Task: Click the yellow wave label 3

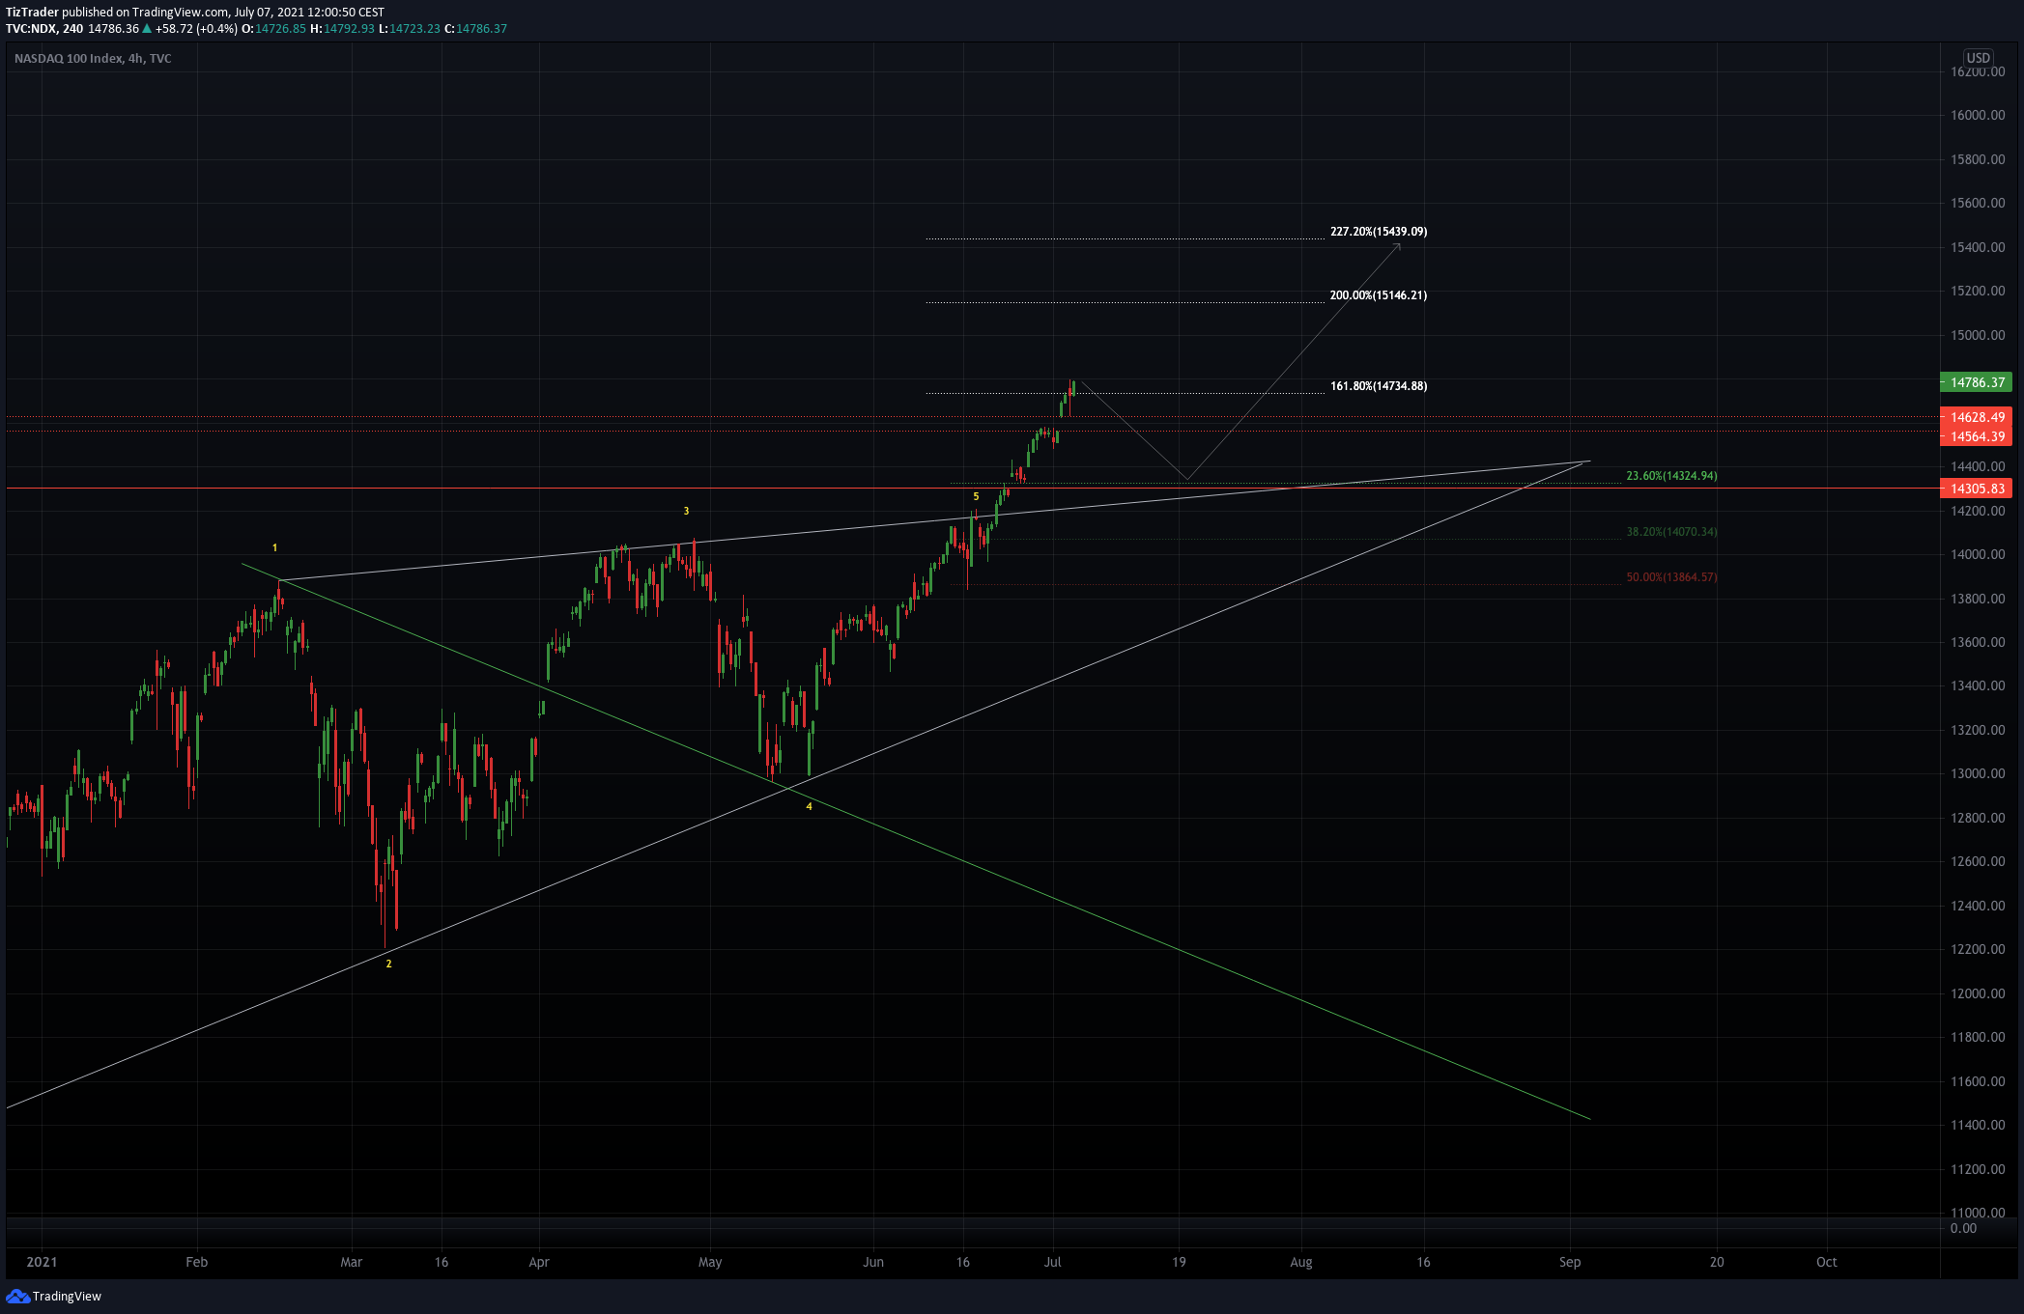Action: [686, 511]
